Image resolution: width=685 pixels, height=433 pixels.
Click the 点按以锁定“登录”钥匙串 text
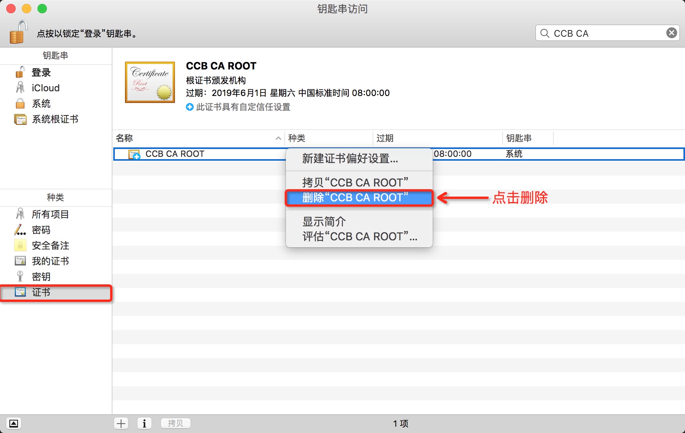tap(87, 34)
